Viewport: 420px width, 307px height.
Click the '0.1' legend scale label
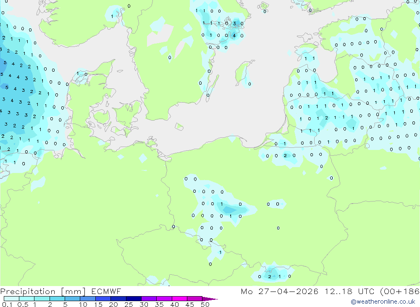[7, 304]
